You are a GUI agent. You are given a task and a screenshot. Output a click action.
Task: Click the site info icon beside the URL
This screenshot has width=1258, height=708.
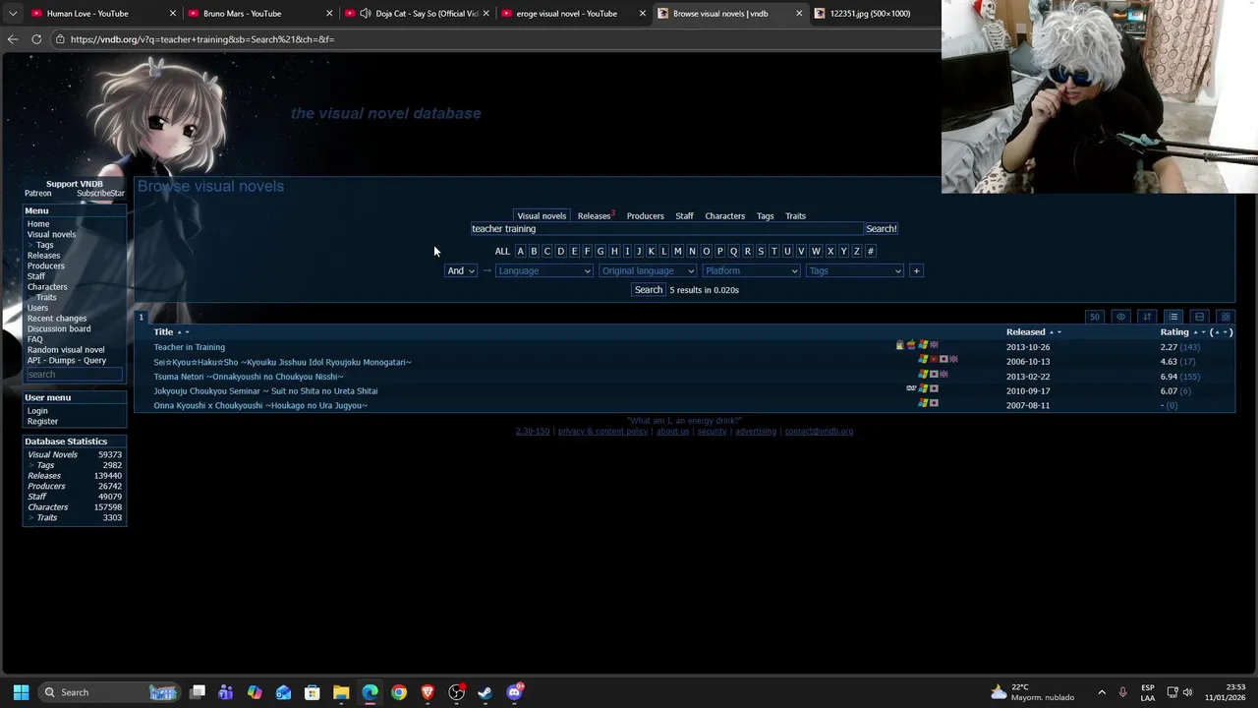[60, 39]
